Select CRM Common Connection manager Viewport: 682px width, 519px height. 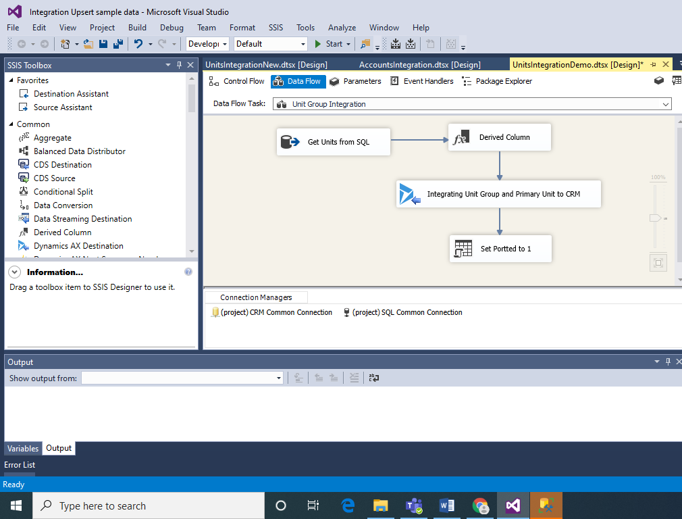[272, 313]
